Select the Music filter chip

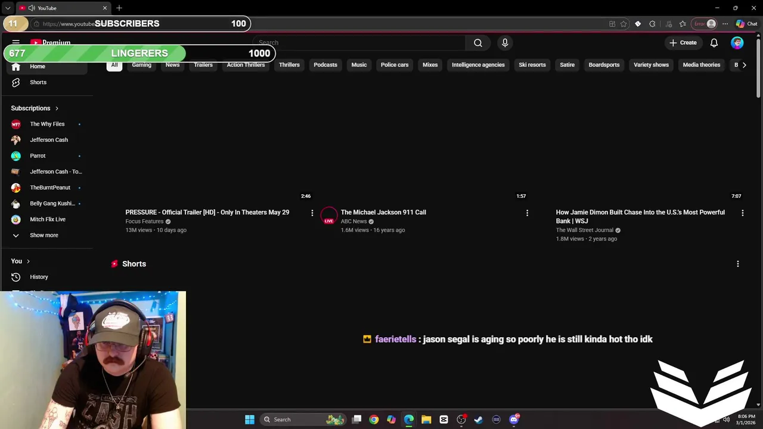pos(359,65)
